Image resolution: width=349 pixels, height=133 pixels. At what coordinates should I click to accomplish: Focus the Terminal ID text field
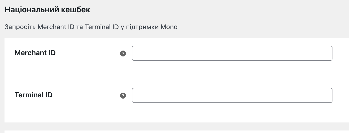tap(232, 95)
